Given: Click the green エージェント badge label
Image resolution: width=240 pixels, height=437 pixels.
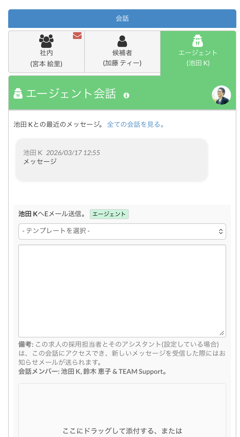Looking at the screenshot, I should click(x=109, y=214).
